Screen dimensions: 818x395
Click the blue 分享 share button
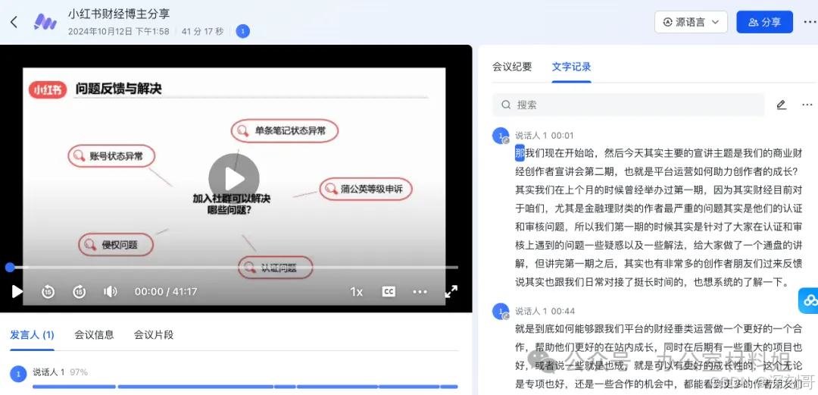pos(764,22)
